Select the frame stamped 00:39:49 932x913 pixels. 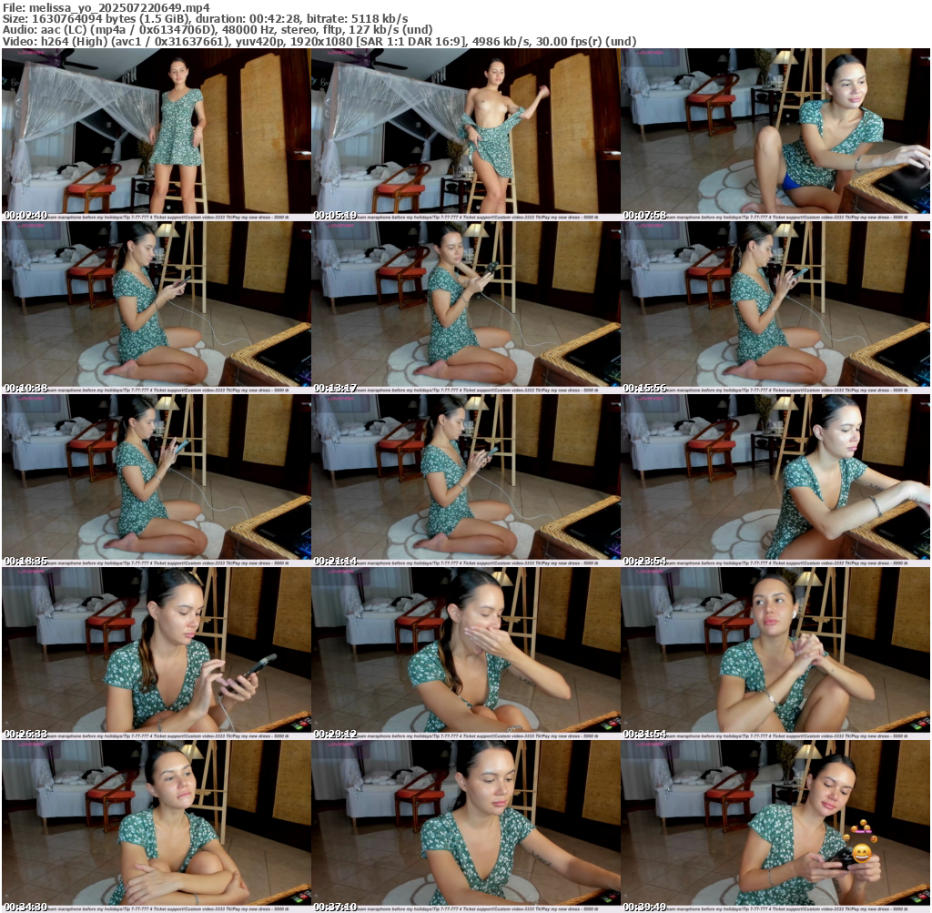[775, 827]
